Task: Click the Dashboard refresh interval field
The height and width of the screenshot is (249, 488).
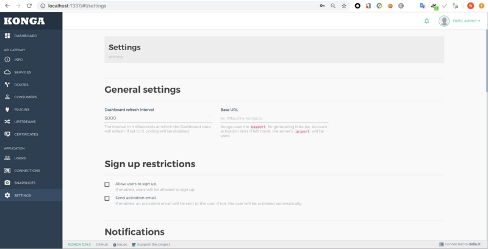Action: [158, 118]
